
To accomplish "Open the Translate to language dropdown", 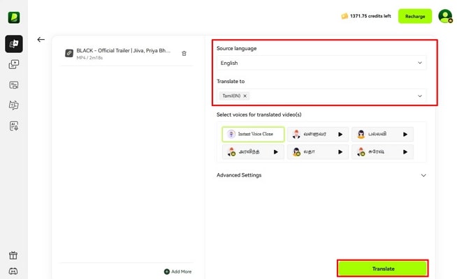I will point(321,96).
